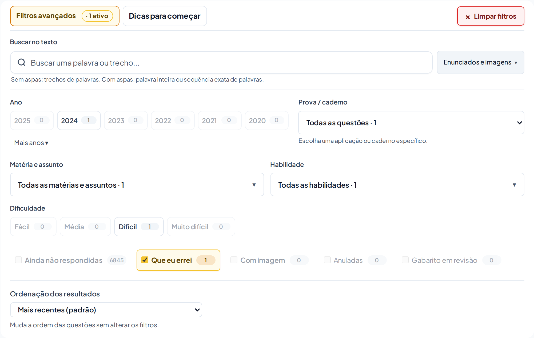Check Ainda não respondidas checkbox
This screenshot has height=338, width=534.
(x=18, y=260)
